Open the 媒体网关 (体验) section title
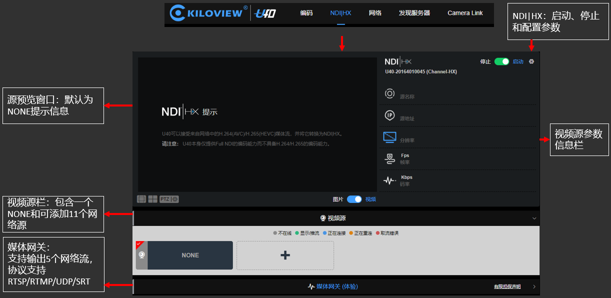The width and height of the screenshot is (611, 298). pyautogui.click(x=337, y=286)
